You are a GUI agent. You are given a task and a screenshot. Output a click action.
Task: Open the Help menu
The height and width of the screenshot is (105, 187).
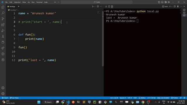(46, 2)
